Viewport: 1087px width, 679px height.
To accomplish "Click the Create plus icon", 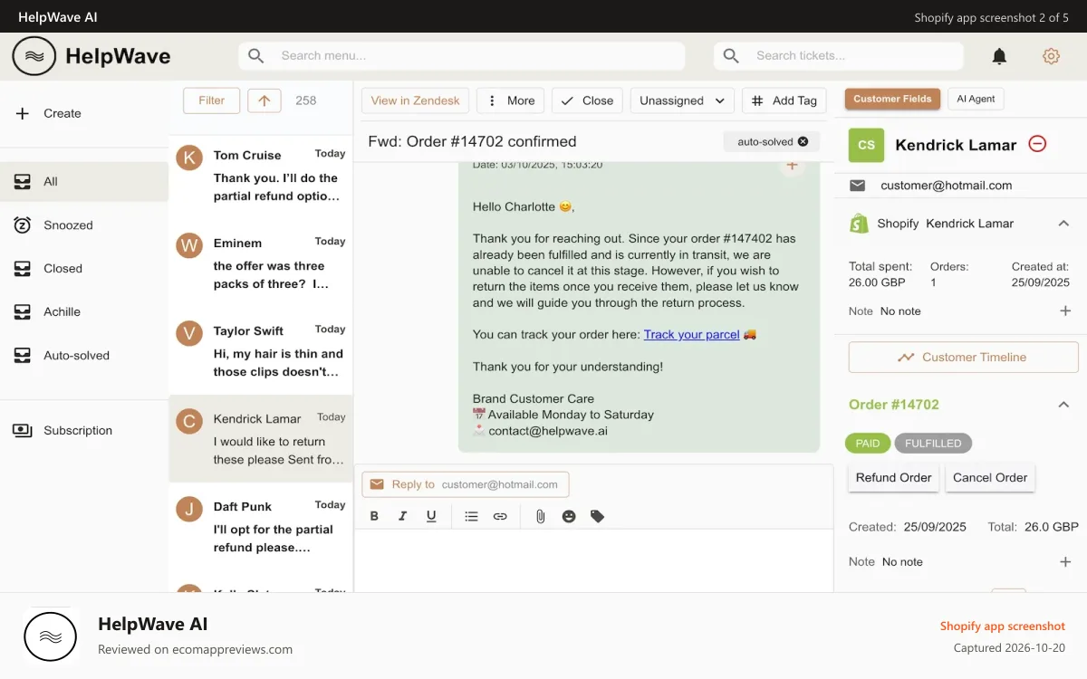I will tap(23, 113).
